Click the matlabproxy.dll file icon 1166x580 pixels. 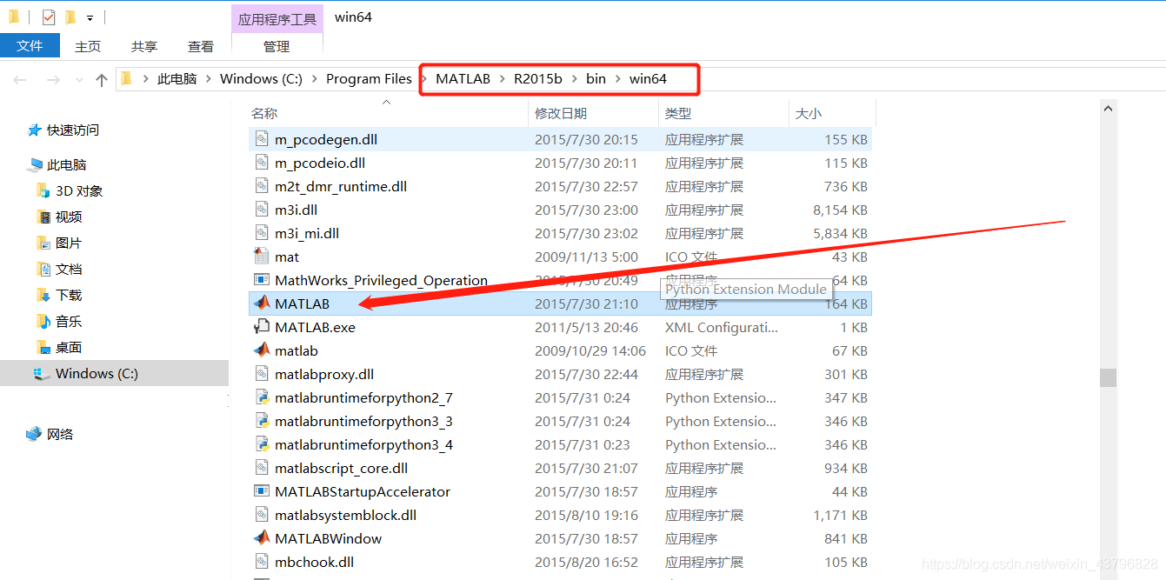tap(262, 374)
